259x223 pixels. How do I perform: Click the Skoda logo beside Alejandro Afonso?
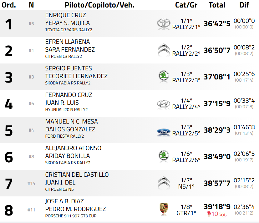coord(163,156)
